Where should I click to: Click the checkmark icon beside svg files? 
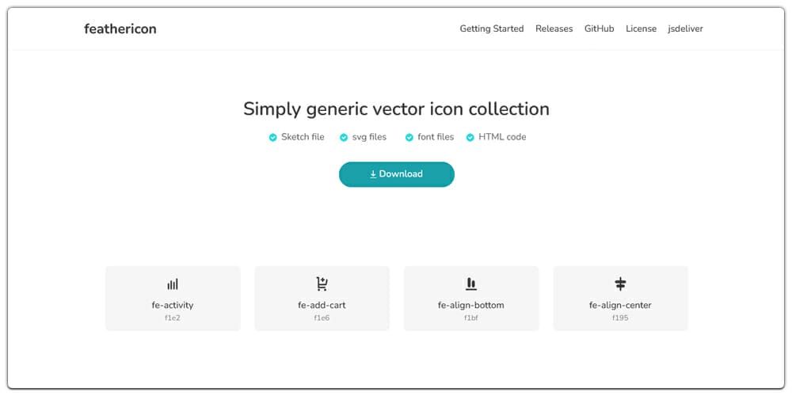[344, 138]
